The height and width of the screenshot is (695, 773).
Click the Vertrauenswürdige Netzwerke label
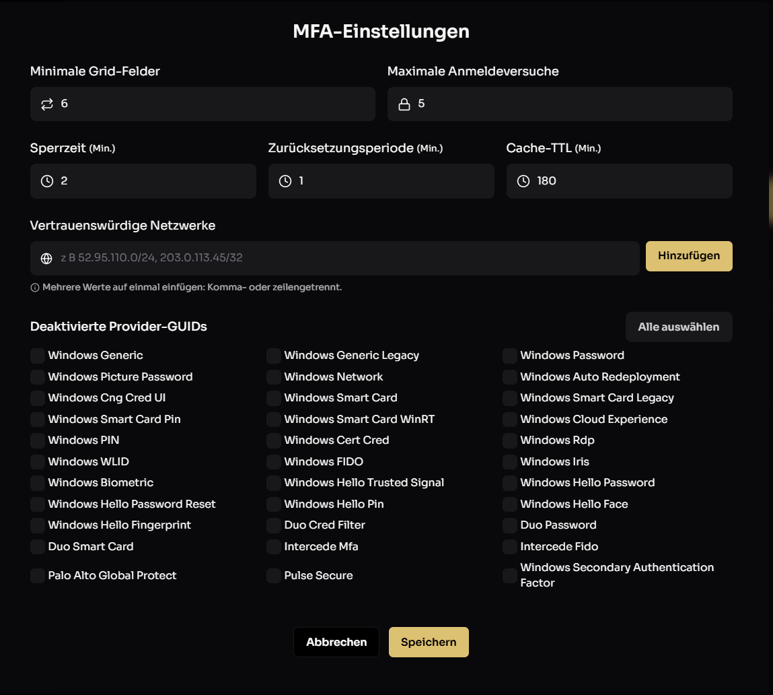click(x=122, y=226)
